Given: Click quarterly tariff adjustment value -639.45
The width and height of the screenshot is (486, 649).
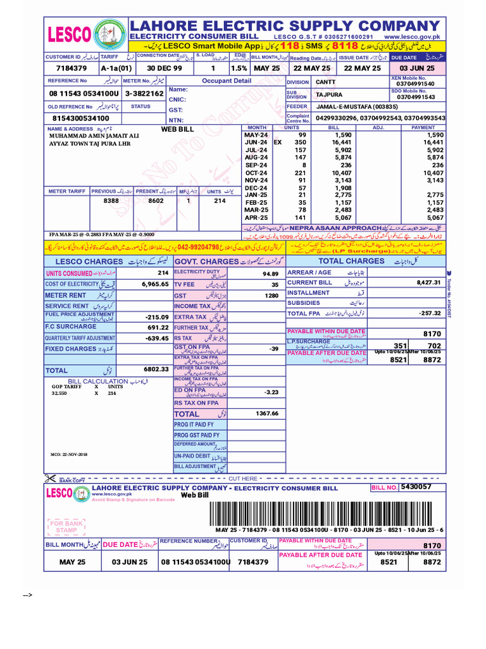Looking at the screenshot, I should click(157, 338).
